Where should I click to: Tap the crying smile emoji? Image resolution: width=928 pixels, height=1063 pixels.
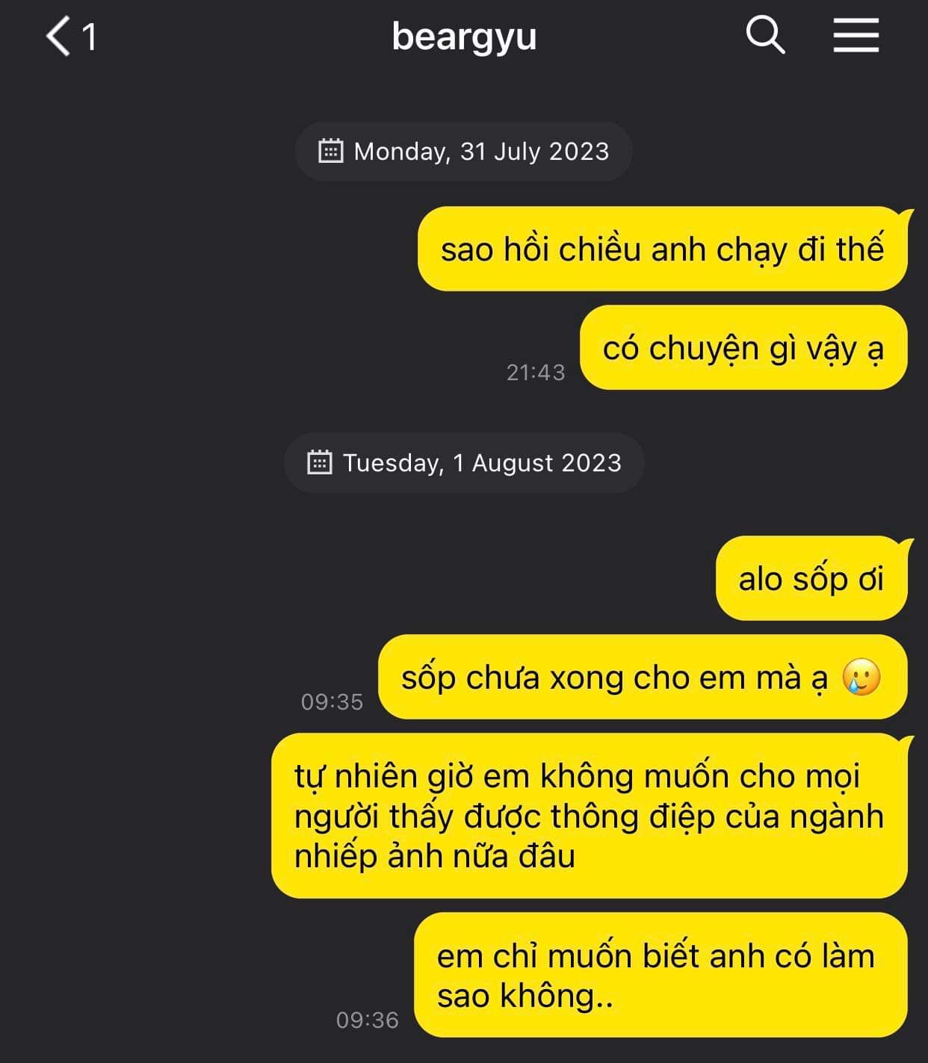coord(861,678)
